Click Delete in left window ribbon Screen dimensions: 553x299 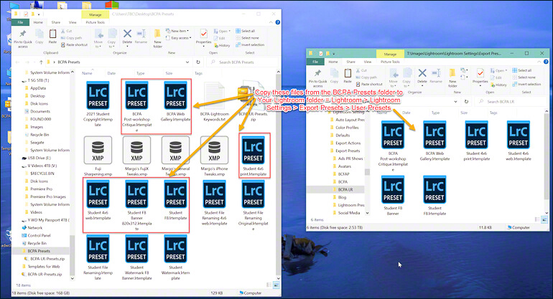pos(127,37)
